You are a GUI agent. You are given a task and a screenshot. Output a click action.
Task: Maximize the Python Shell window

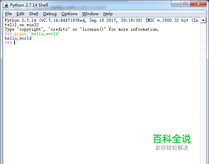click(x=185, y=4)
